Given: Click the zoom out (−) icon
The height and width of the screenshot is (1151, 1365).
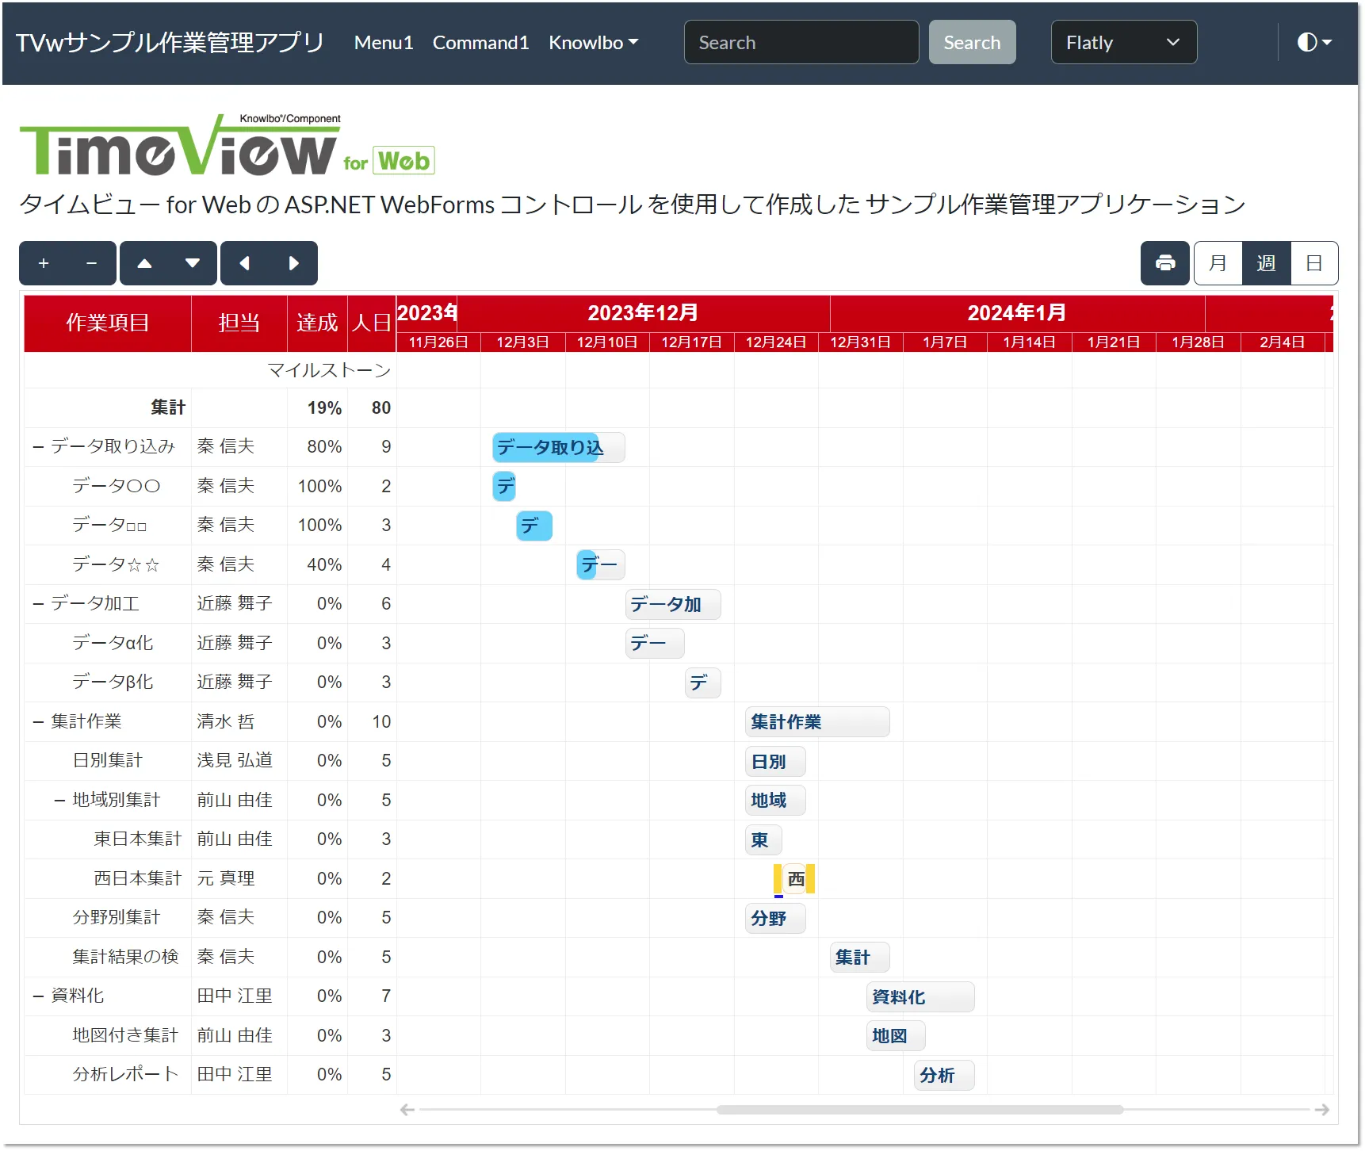Looking at the screenshot, I should [90, 262].
